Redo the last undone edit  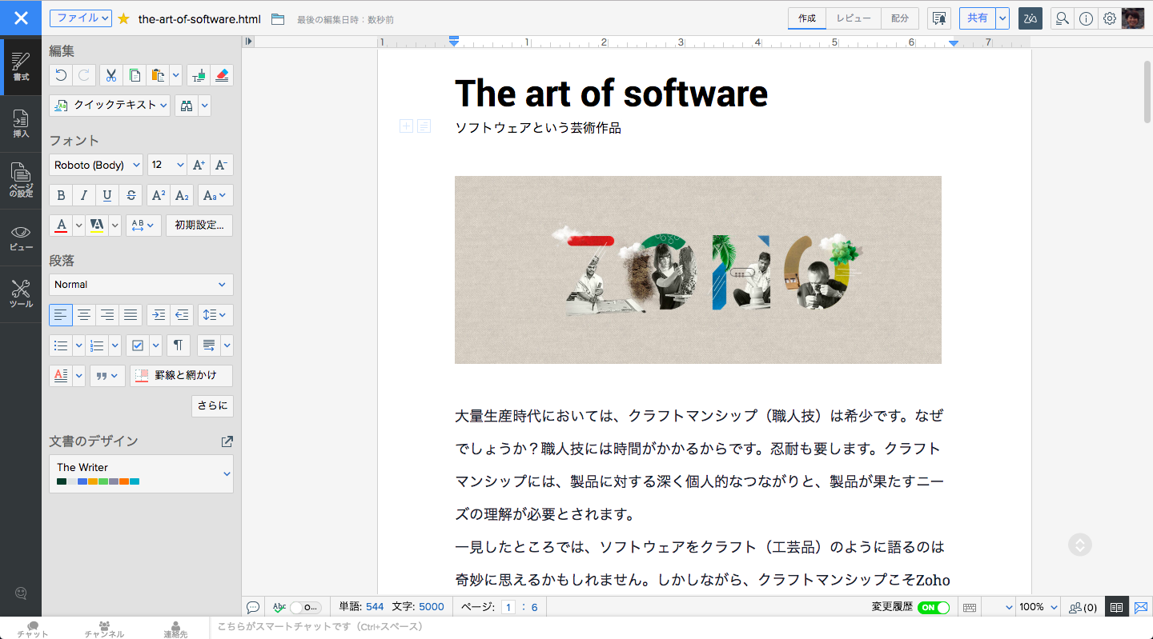[x=84, y=75]
